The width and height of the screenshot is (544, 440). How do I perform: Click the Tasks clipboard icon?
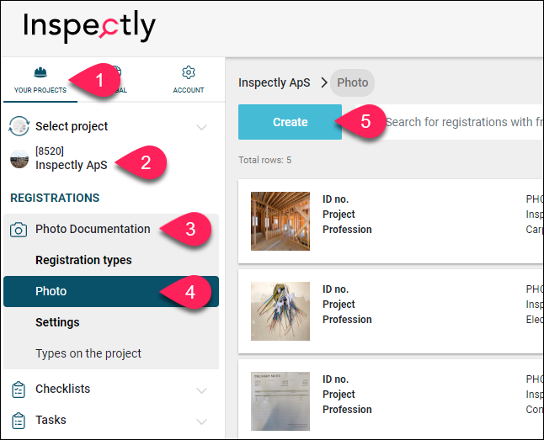point(19,421)
